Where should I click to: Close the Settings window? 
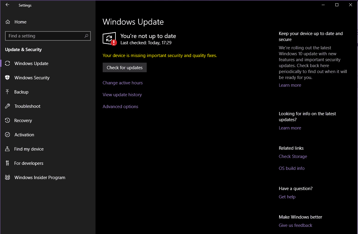pos(351,5)
